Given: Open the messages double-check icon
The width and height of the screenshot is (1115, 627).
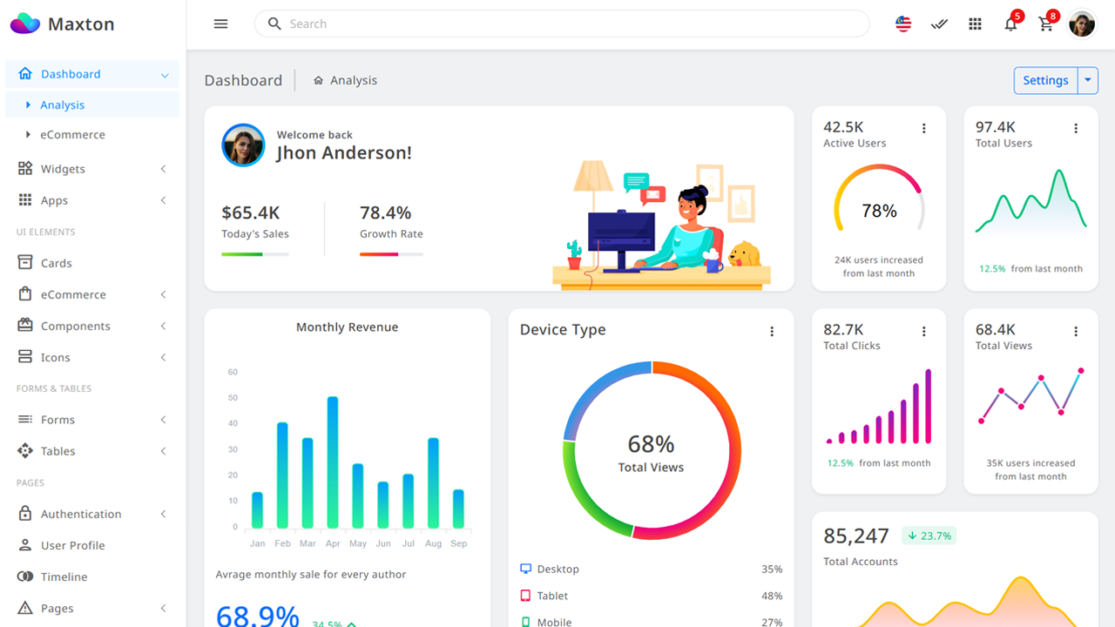Looking at the screenshot, I should (939, 24).
